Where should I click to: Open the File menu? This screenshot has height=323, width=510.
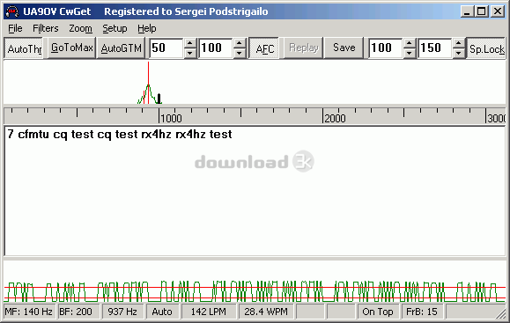15,28
